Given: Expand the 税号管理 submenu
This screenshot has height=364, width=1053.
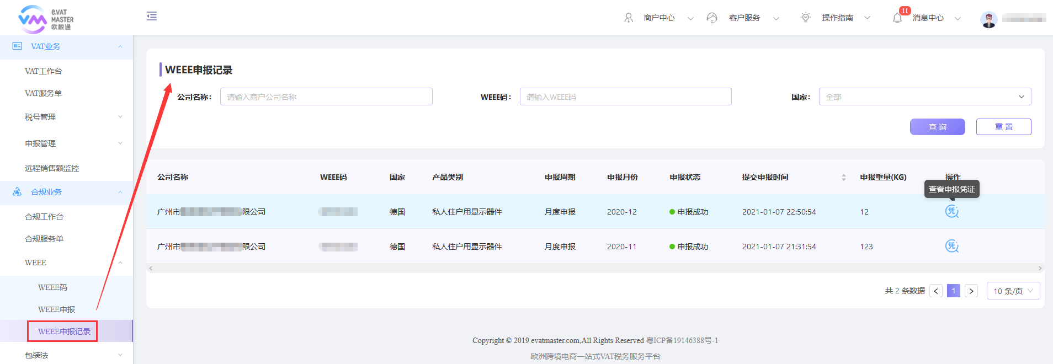Looking at the screenshot, I should (120, 117).
